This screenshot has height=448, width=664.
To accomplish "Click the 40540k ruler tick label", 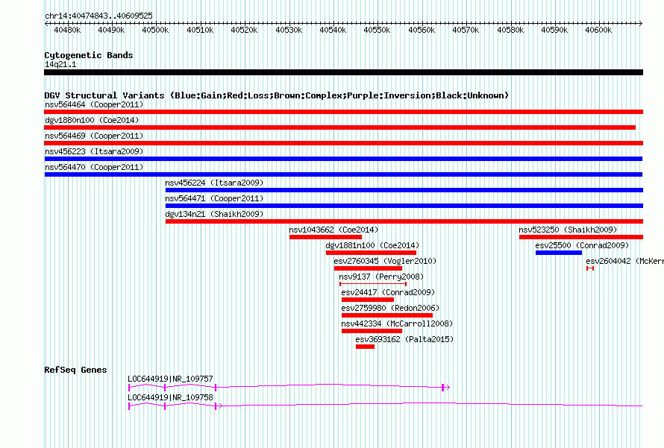I will coord(333,30).
